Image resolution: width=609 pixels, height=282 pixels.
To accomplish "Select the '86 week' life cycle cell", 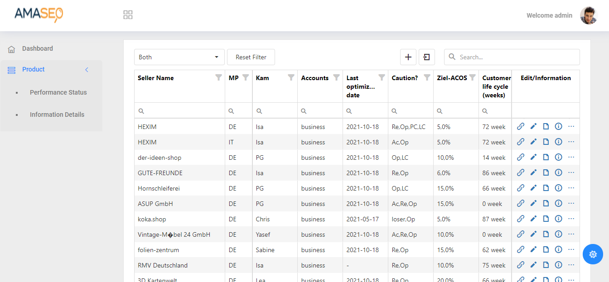I will pyautogui.click(x=495, y=173).
